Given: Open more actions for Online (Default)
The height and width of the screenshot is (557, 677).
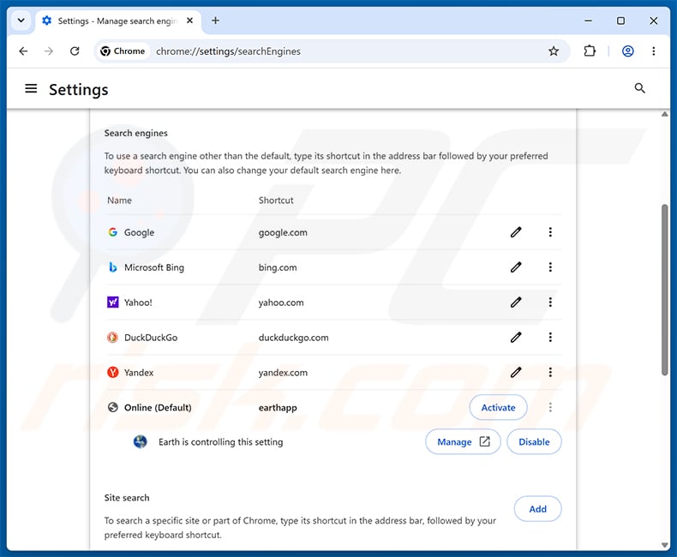Looking at the screenshot, I should 550,407.
